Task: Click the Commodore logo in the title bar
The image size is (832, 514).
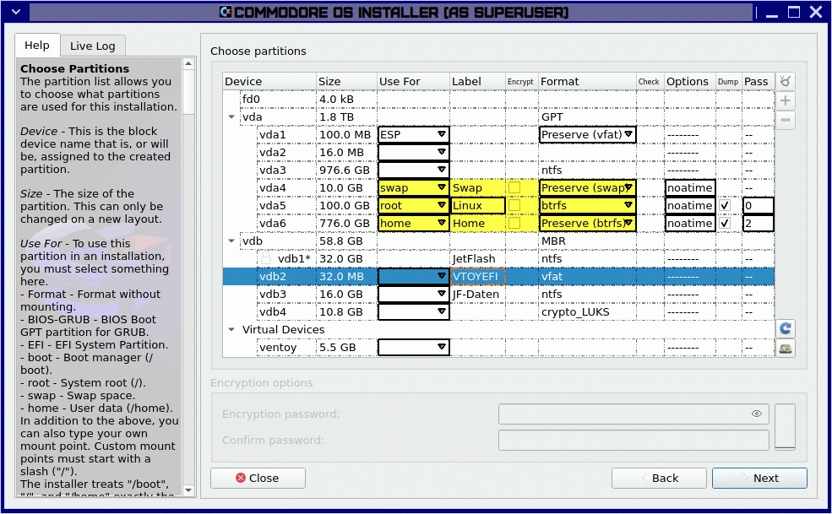Action: (226, 12)
